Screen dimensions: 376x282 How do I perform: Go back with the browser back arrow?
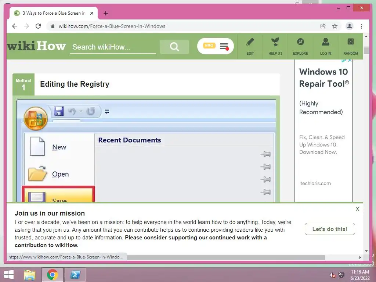(x=15, y=26)
